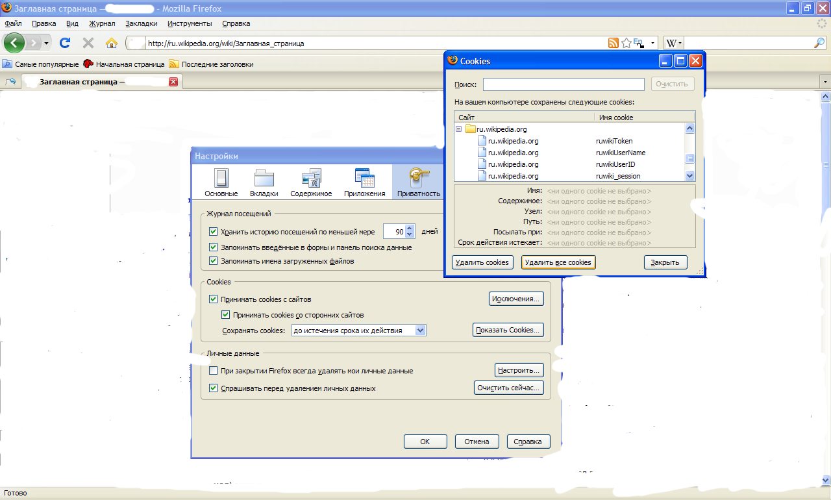Viewport: 831px width, 500px height.
Task: Open the Правка menu
Action: [43, 23]
